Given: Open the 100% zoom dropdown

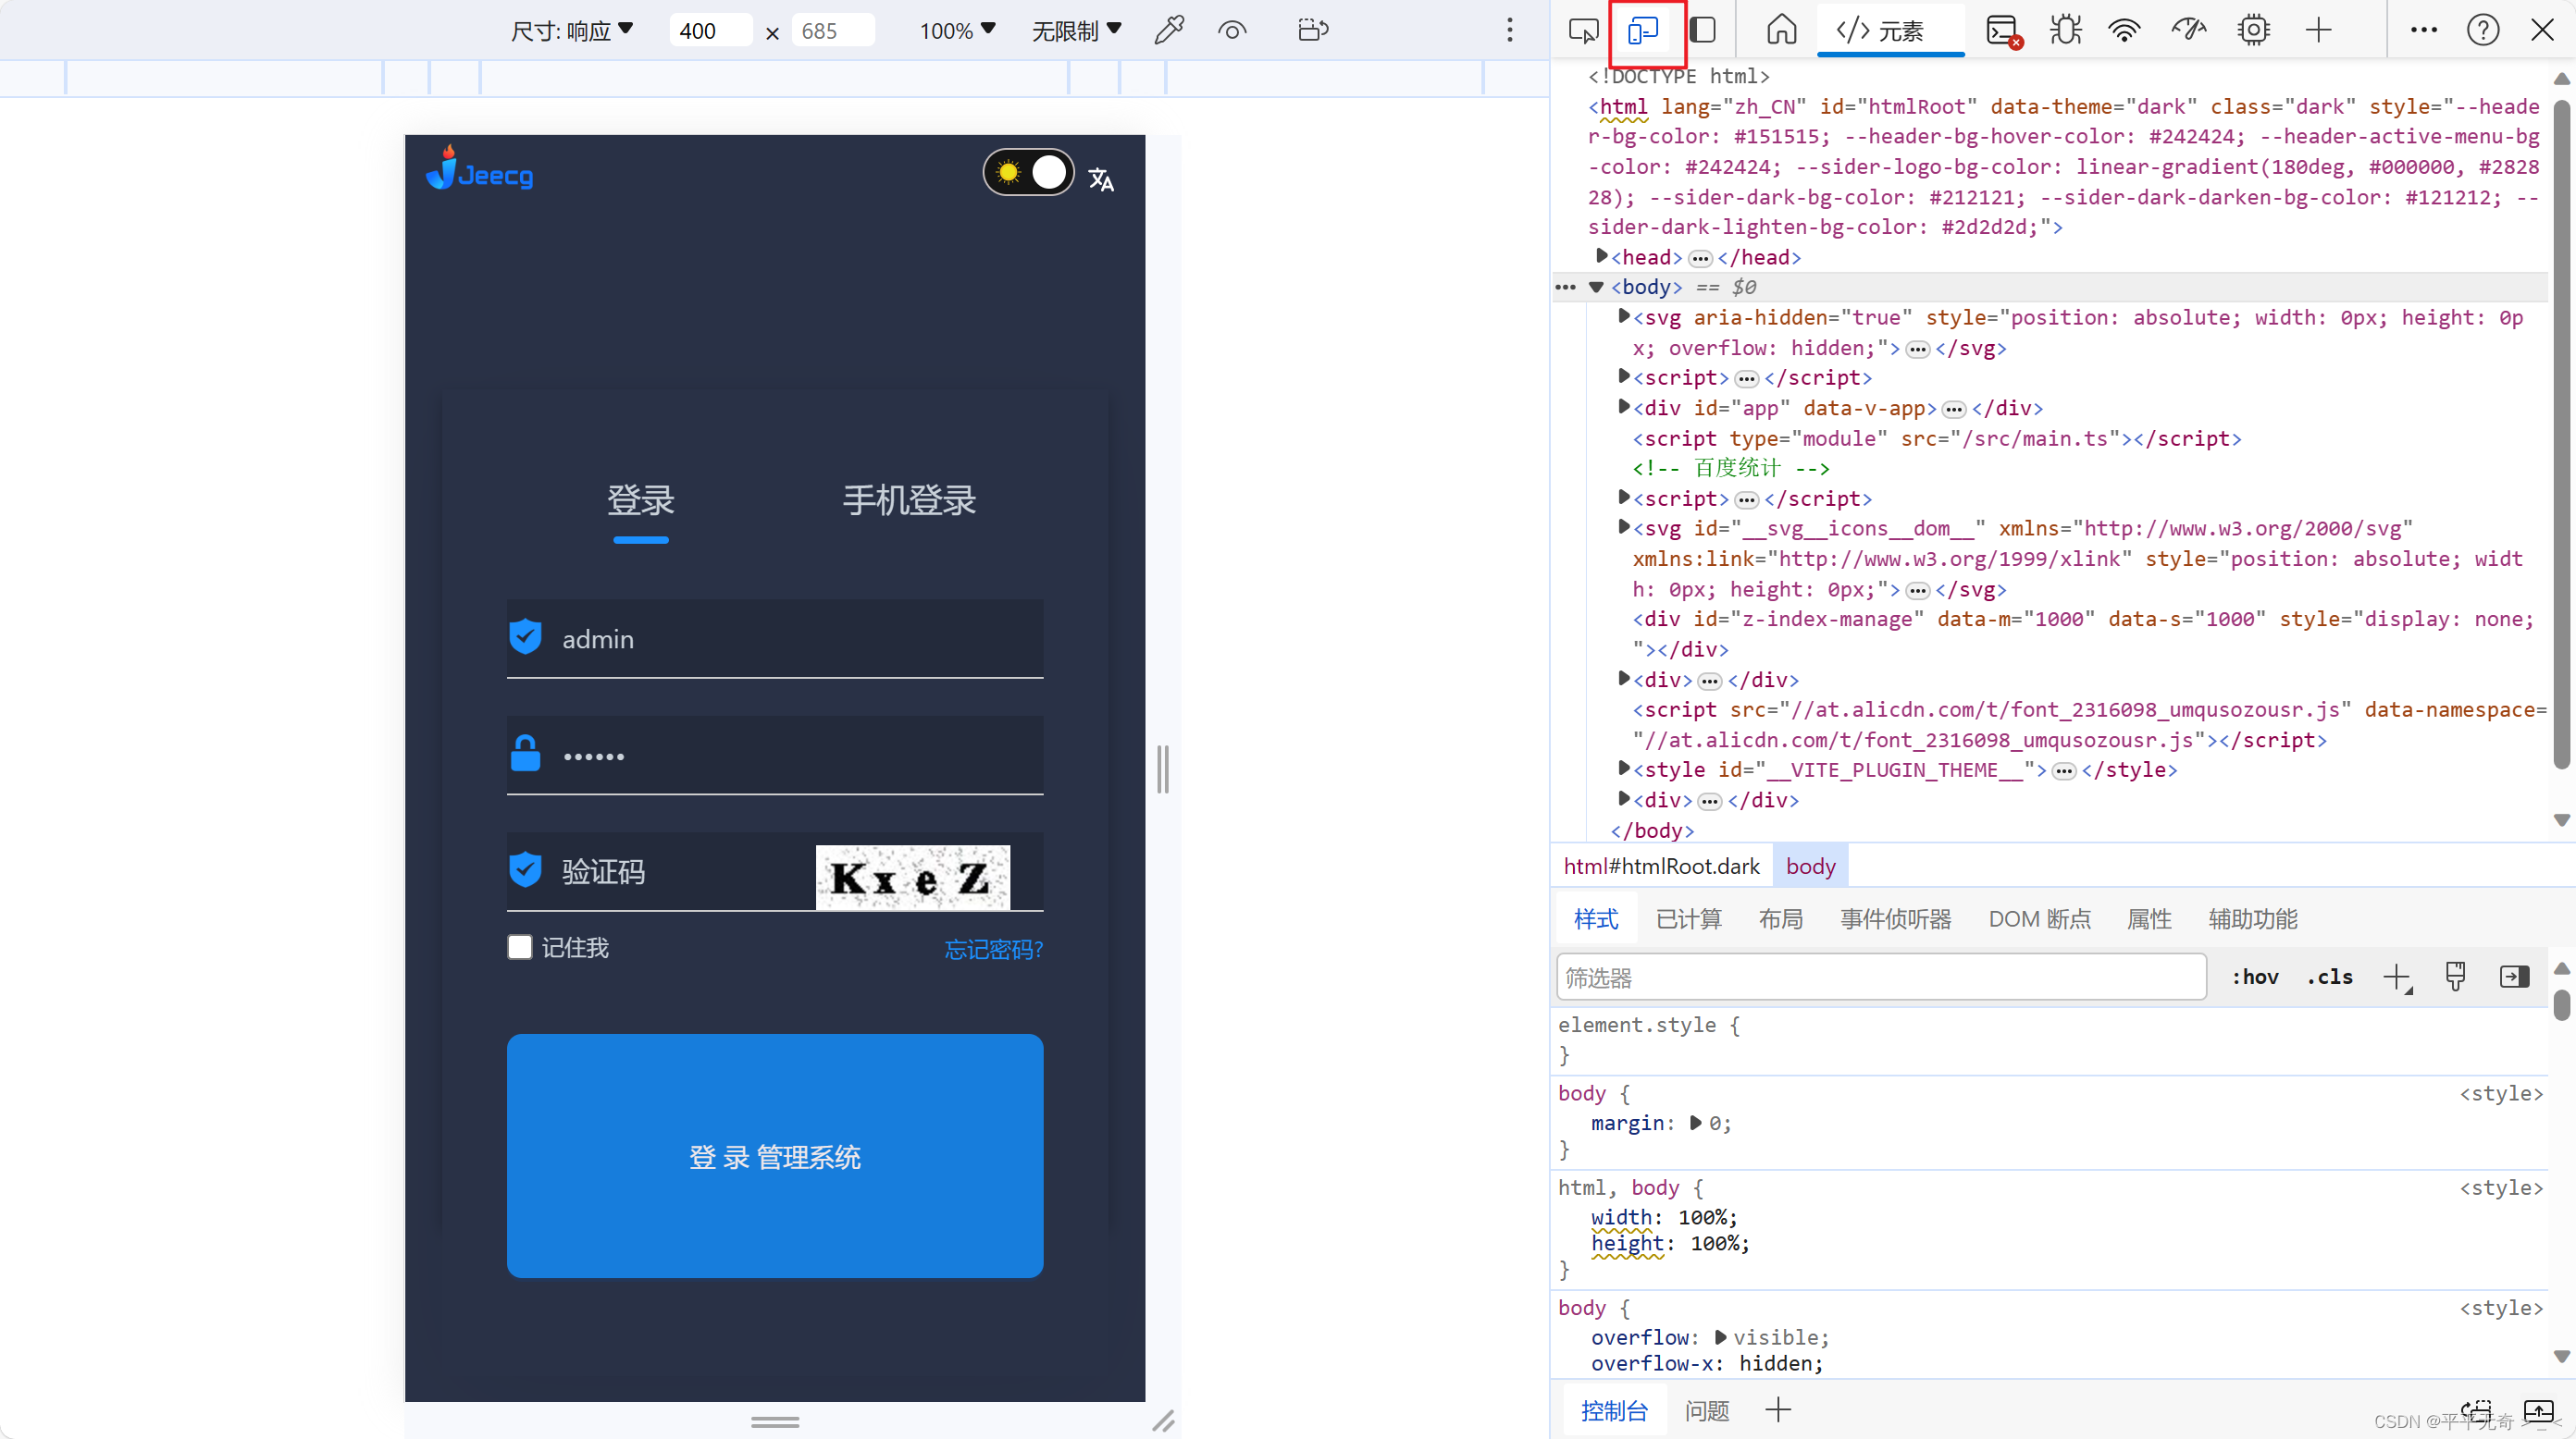Looking at the screenshot, I should (x=957, y=30).
